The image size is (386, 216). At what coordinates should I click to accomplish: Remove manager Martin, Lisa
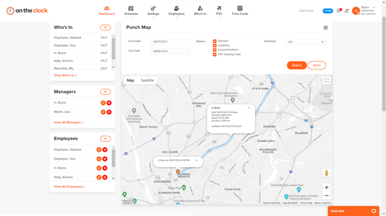[109, 112]
